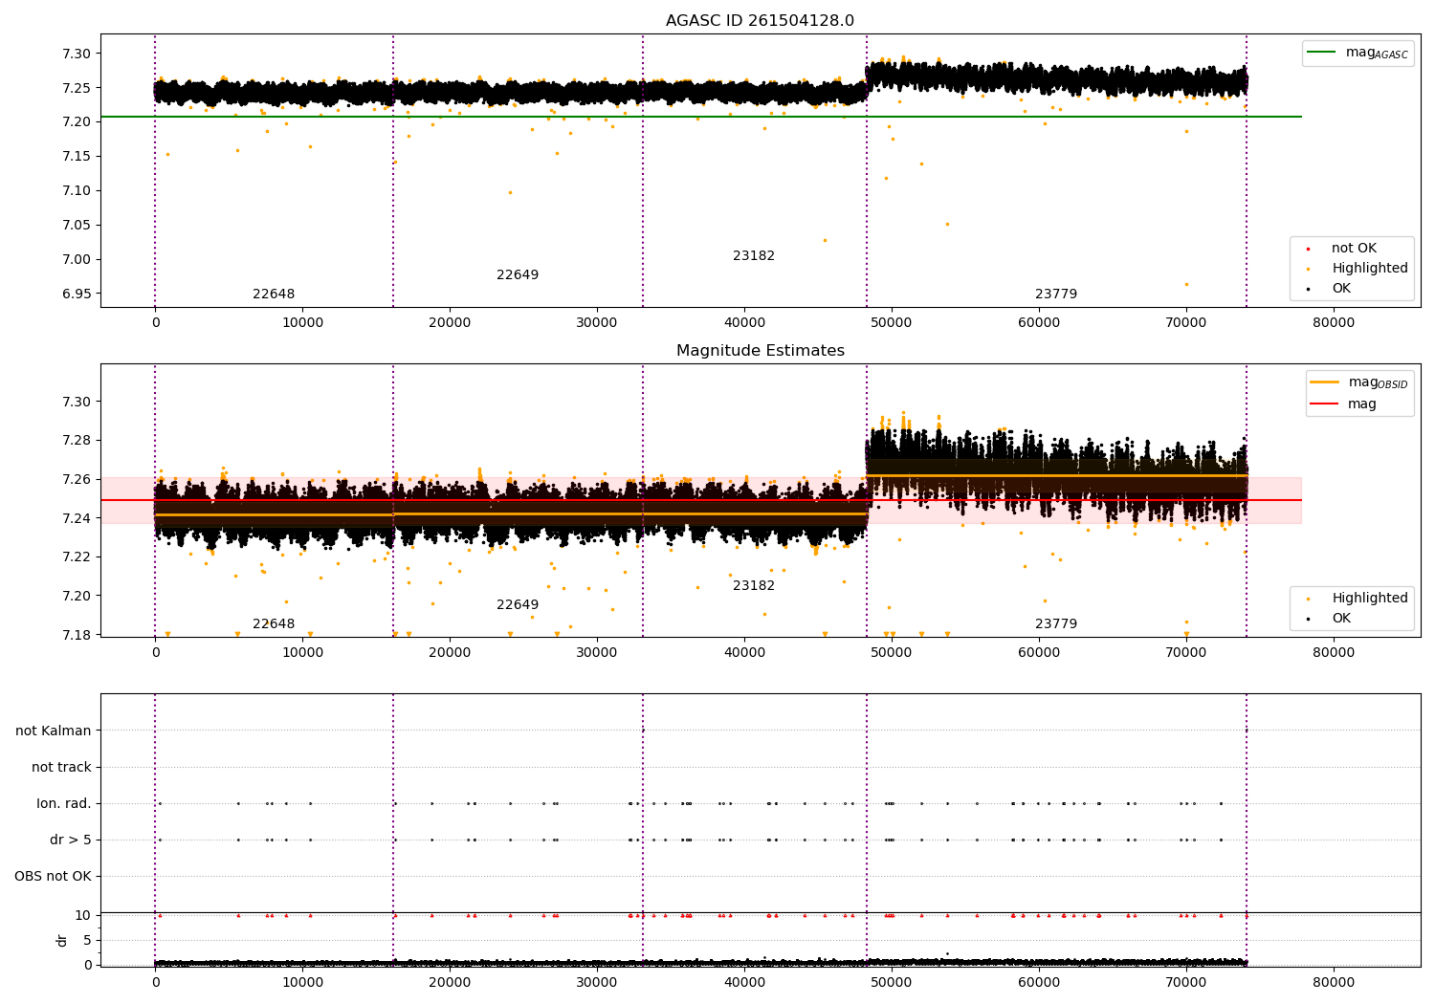The height and width of the screenshot is (1004, 1435).
Task: Click the red mag legend line sample
Action: [1325, 404]
